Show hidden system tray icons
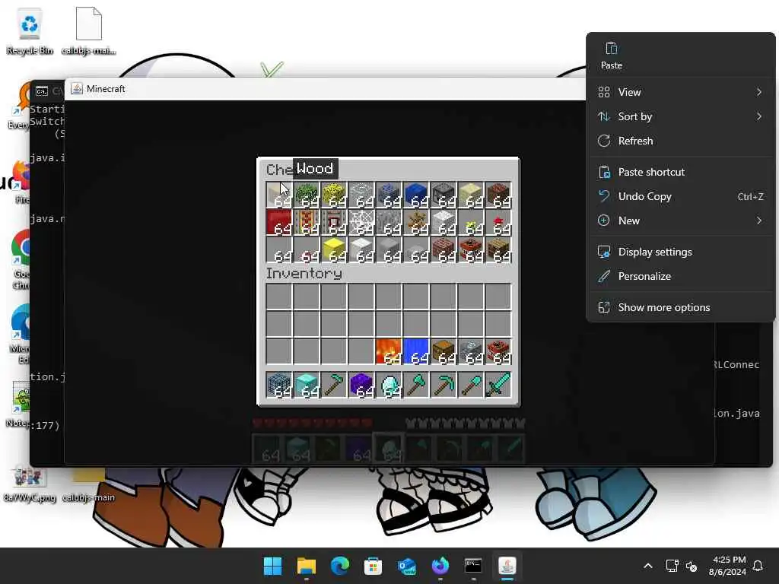This screenshot has height=584, width=779. (x=648, y=566)
